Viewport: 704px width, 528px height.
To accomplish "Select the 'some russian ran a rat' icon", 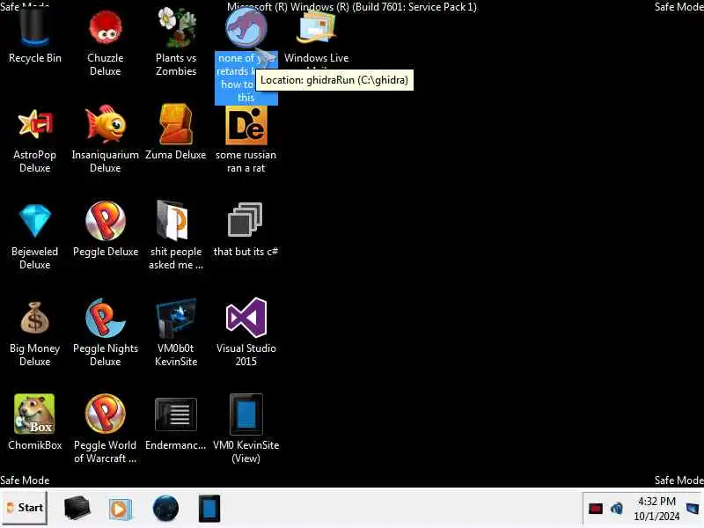I will pyautogui.click(x=246, y=125).
